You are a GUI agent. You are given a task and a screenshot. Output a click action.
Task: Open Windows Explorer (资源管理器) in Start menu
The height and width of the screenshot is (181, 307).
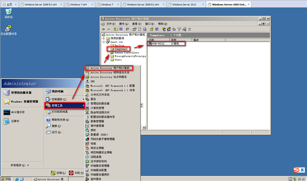[21, 101]
